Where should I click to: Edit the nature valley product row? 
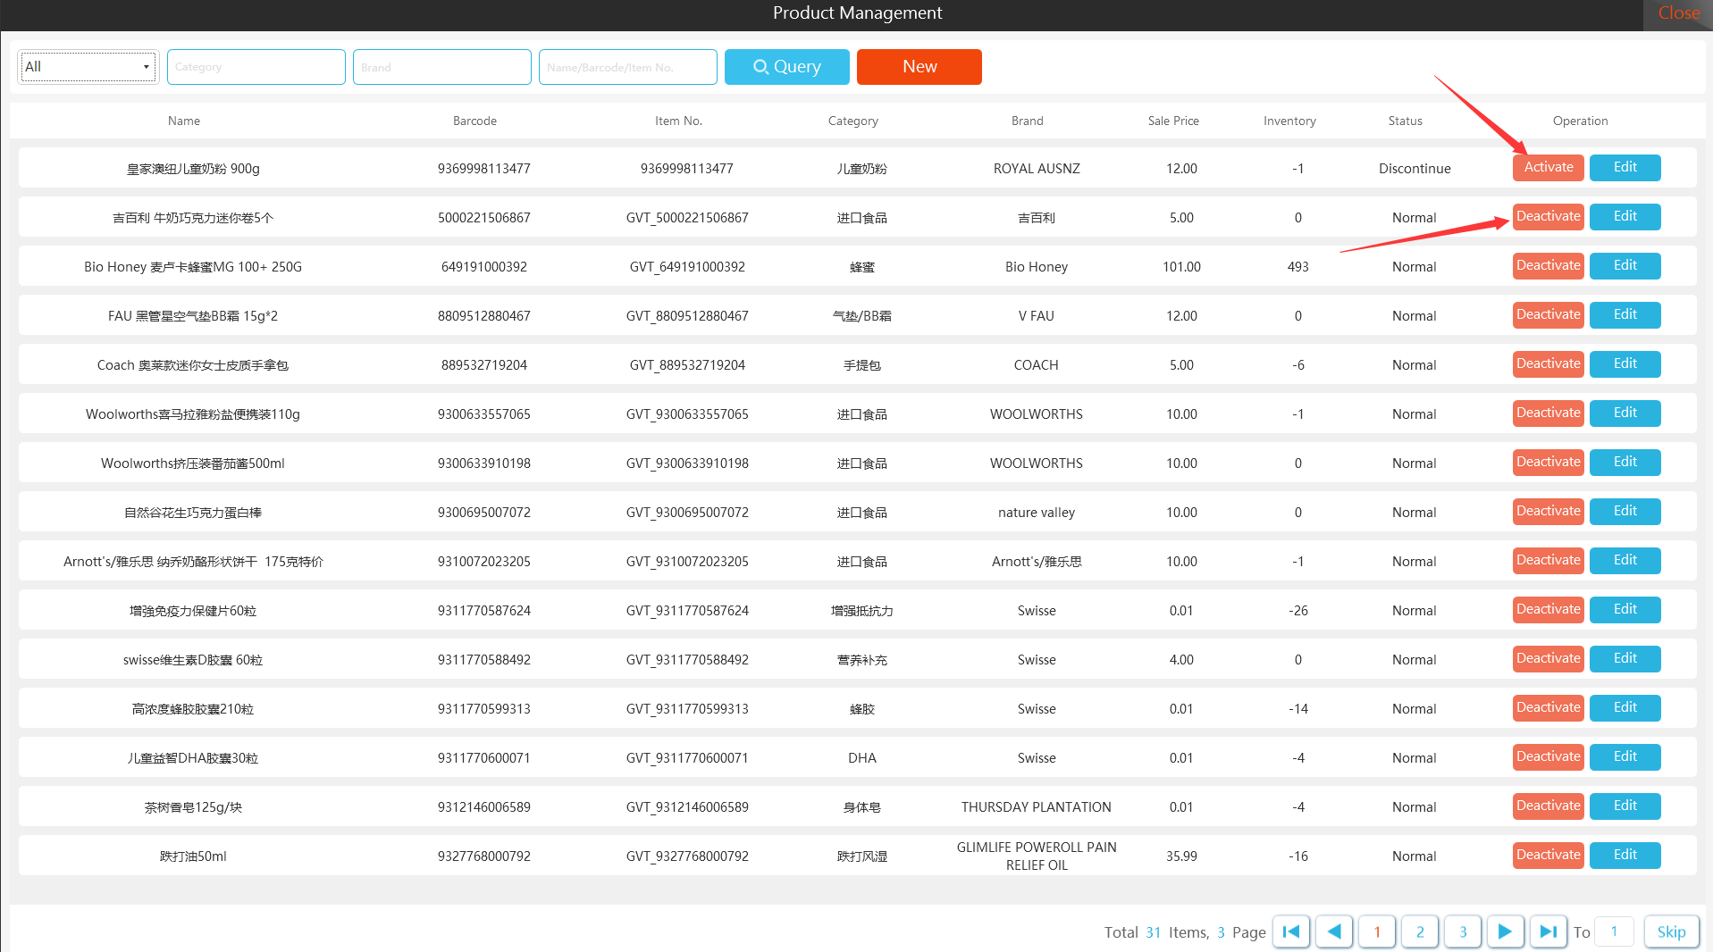click(1625, 512)
